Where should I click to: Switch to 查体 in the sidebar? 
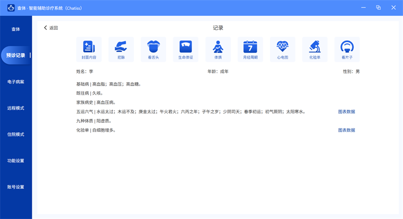pos(16,29)
